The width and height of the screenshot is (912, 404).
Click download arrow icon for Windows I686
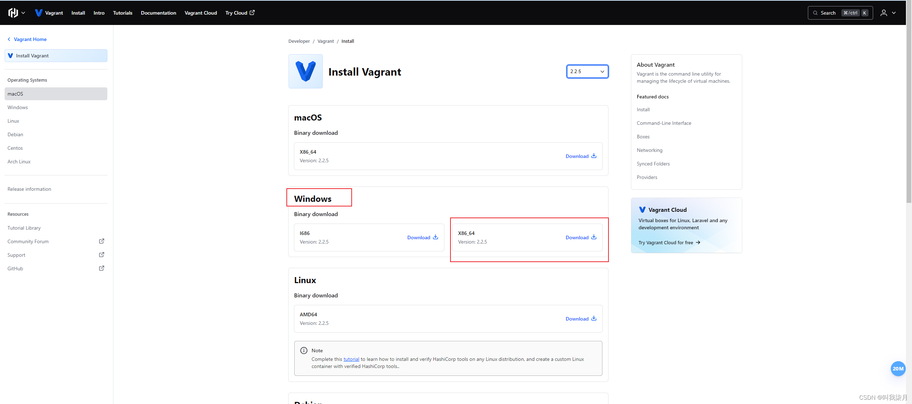click(x=435, y=237)
